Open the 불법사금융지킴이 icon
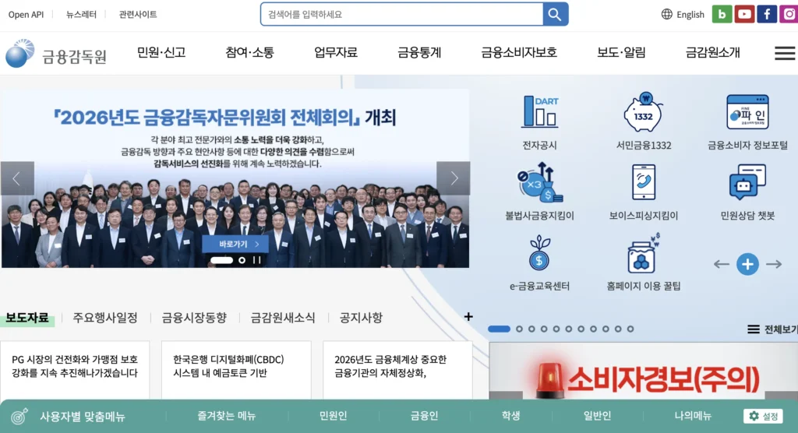Viewport: 798px width, 433px height. [539, 182]
